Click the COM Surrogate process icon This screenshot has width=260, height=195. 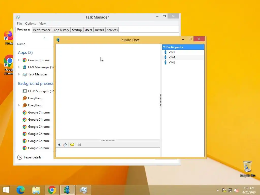[x=25, y=91]
